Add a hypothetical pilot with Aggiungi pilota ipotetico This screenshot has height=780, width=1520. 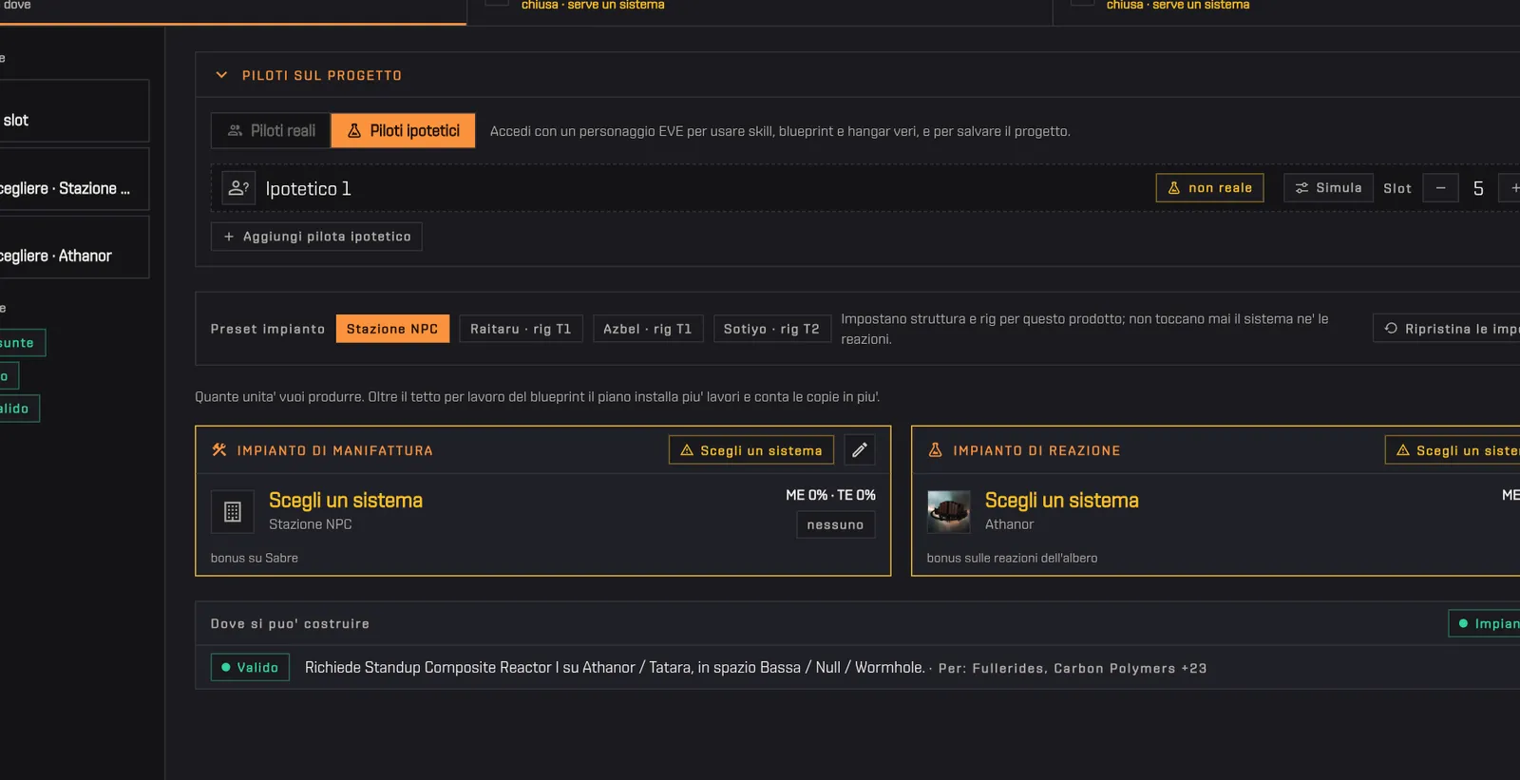click(316, 237)
